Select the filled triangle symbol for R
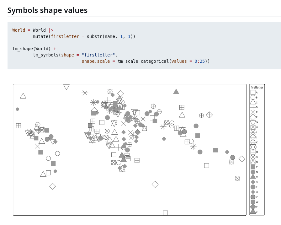The height and width of the screenshot is (225, 281). click(253, 177)
